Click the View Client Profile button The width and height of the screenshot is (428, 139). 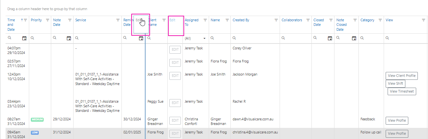click(x=402, y=76)
